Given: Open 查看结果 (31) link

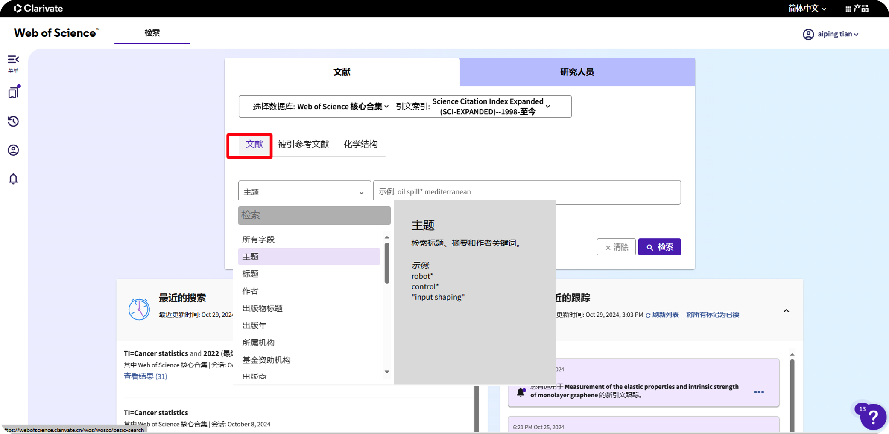Looking at the screenshot, I should click(145, 376).
